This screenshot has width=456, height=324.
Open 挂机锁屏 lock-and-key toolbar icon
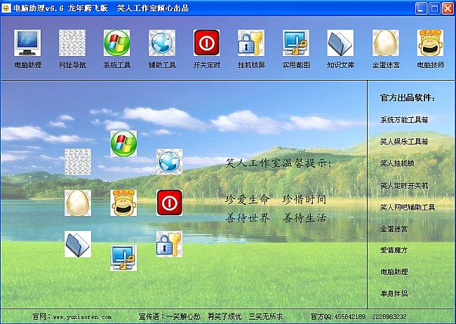(x=251, y=43)
